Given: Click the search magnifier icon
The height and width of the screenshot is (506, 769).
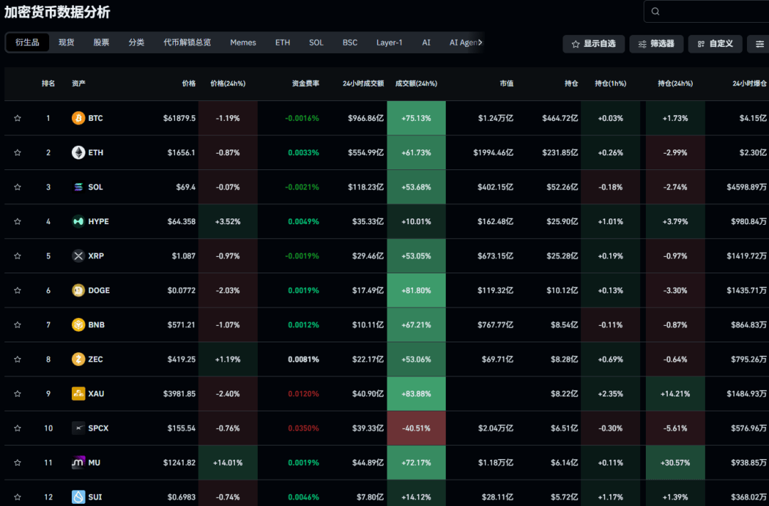Looking at the screenshot, I should 655,11.
